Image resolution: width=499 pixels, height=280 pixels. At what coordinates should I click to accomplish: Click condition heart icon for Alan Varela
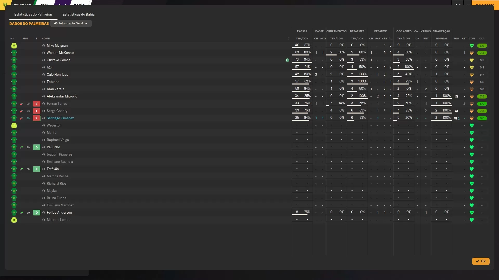coord(472,89)
